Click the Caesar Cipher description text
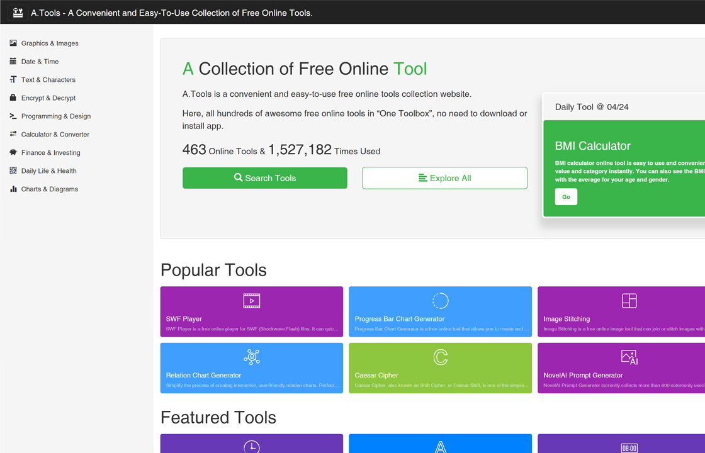Image resolution: width=705 pixels, height=453 pixels. (x=441, y=385)
